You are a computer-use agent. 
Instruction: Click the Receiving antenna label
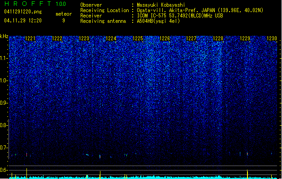[x=103, y=21]
